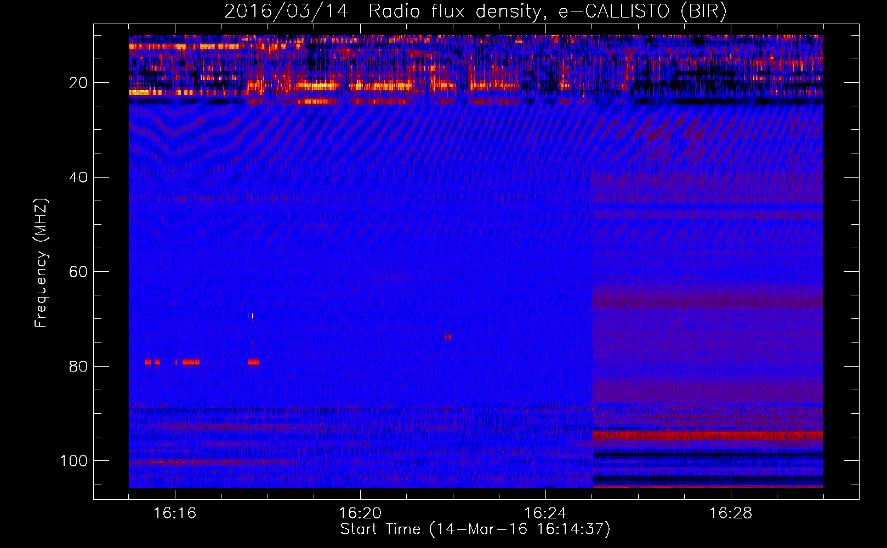The width and height of the screenshot is (887, 548).
Task: Click the 'Start Time (14-Mar-16 16:14:37)' label
Action: 475,529
